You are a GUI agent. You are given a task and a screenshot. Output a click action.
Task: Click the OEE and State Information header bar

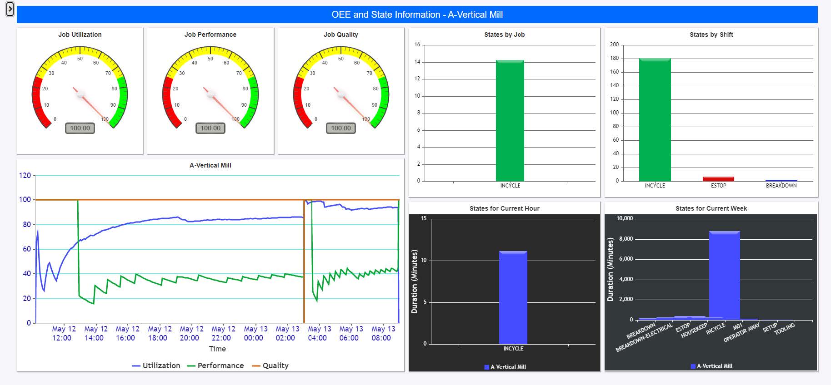point(417,15)
